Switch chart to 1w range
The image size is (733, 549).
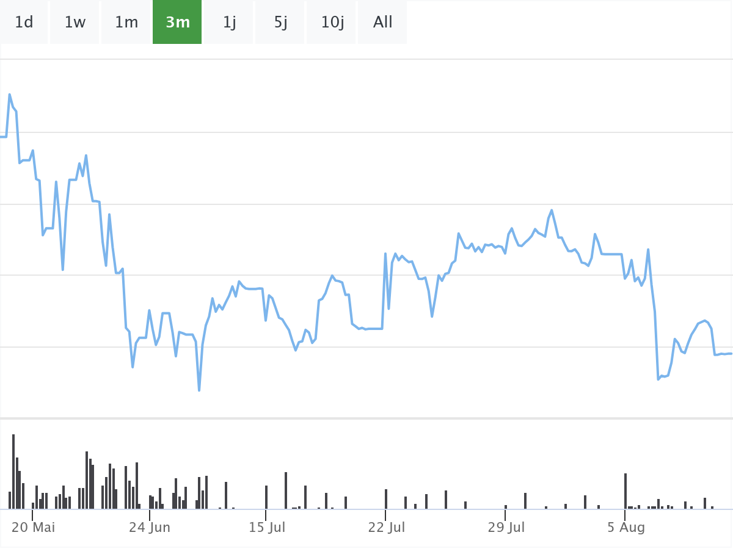[x=75, y=23]
